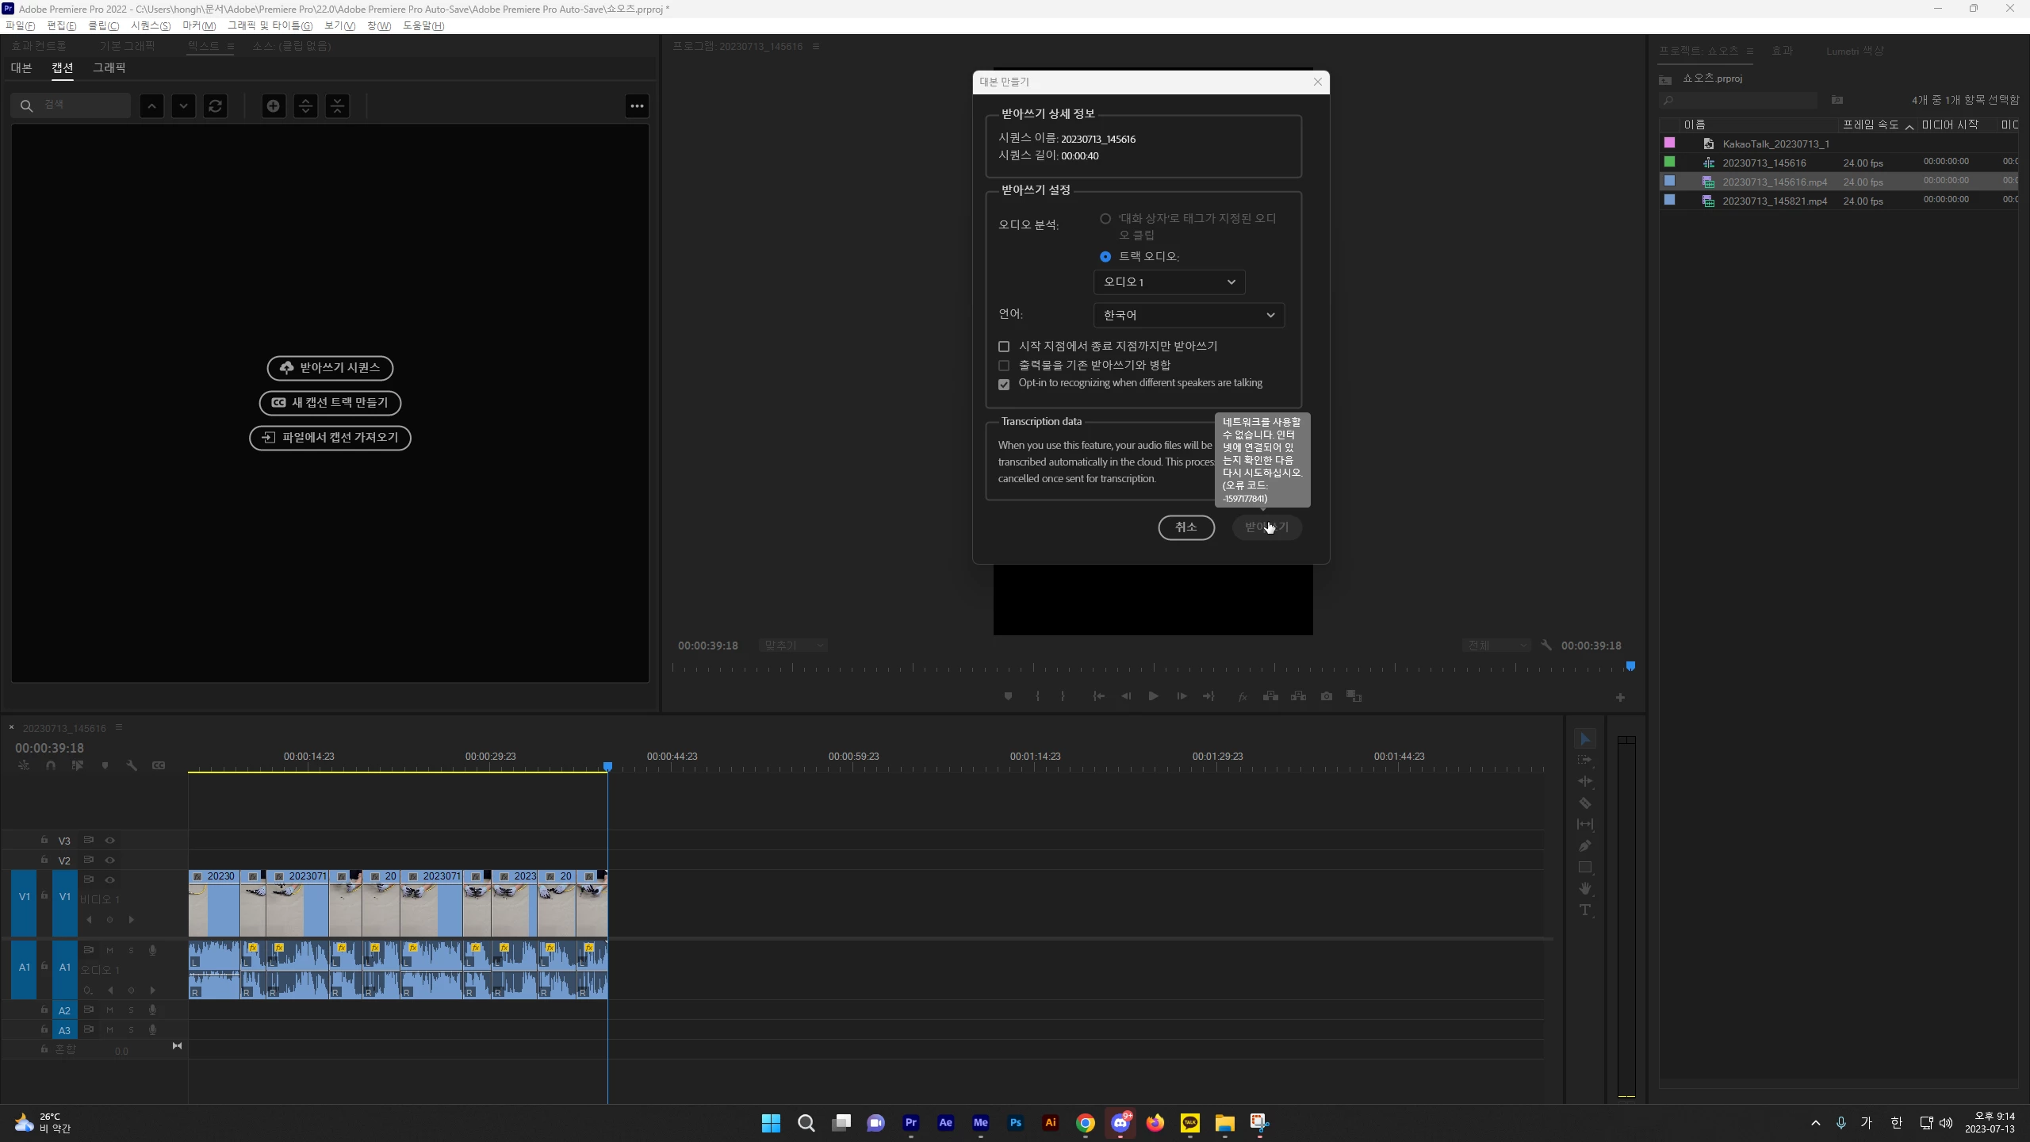The width and height of the screenshot is (2030, 1142).
Task: Open timeline wrench settings icon
Action: click(x=132, y=765)
